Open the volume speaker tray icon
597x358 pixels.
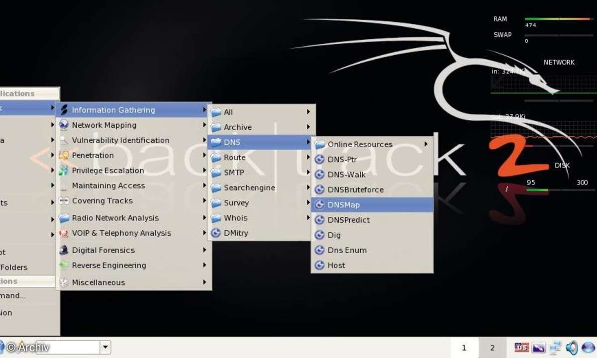pyautogui.click(x=573, y=348)
